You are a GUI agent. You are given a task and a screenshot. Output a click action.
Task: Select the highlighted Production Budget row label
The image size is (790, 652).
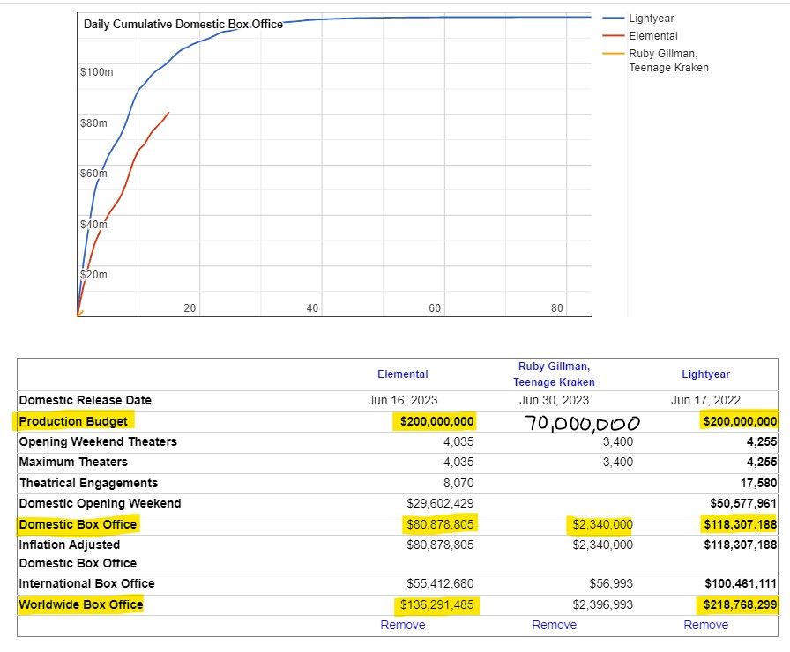(73, 422)
